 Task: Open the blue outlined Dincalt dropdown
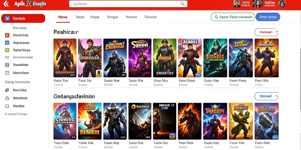point(266,96)
